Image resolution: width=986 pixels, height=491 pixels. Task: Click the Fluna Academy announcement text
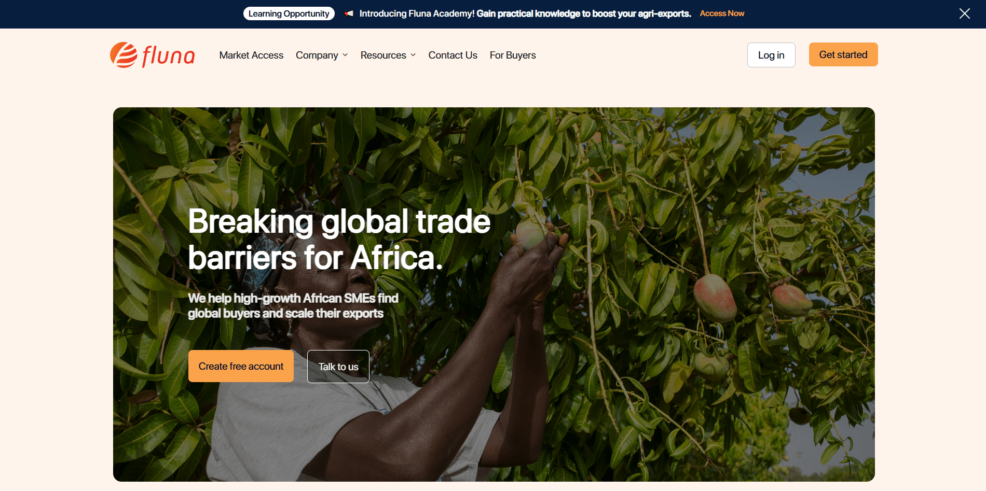[525, 13]
